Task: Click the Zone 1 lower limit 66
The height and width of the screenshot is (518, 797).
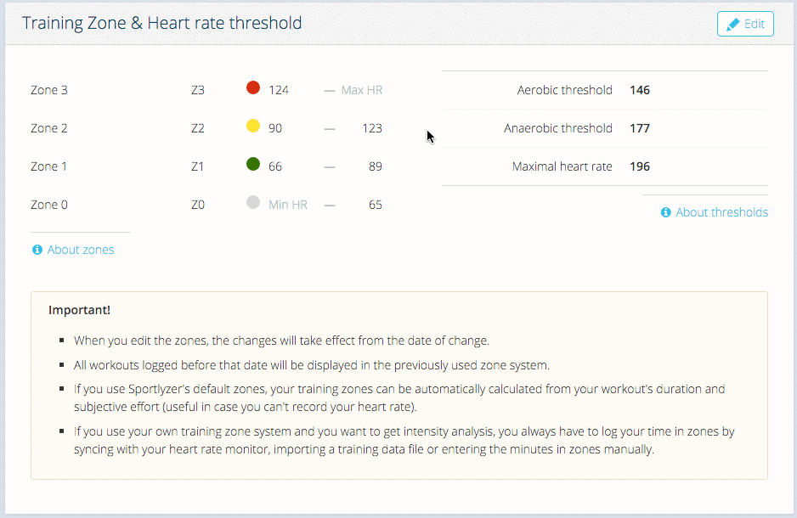Action: pyautogui.click(x=275, y=166)
